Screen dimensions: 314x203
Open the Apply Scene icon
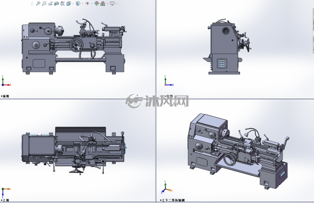(x=103, y=3)
